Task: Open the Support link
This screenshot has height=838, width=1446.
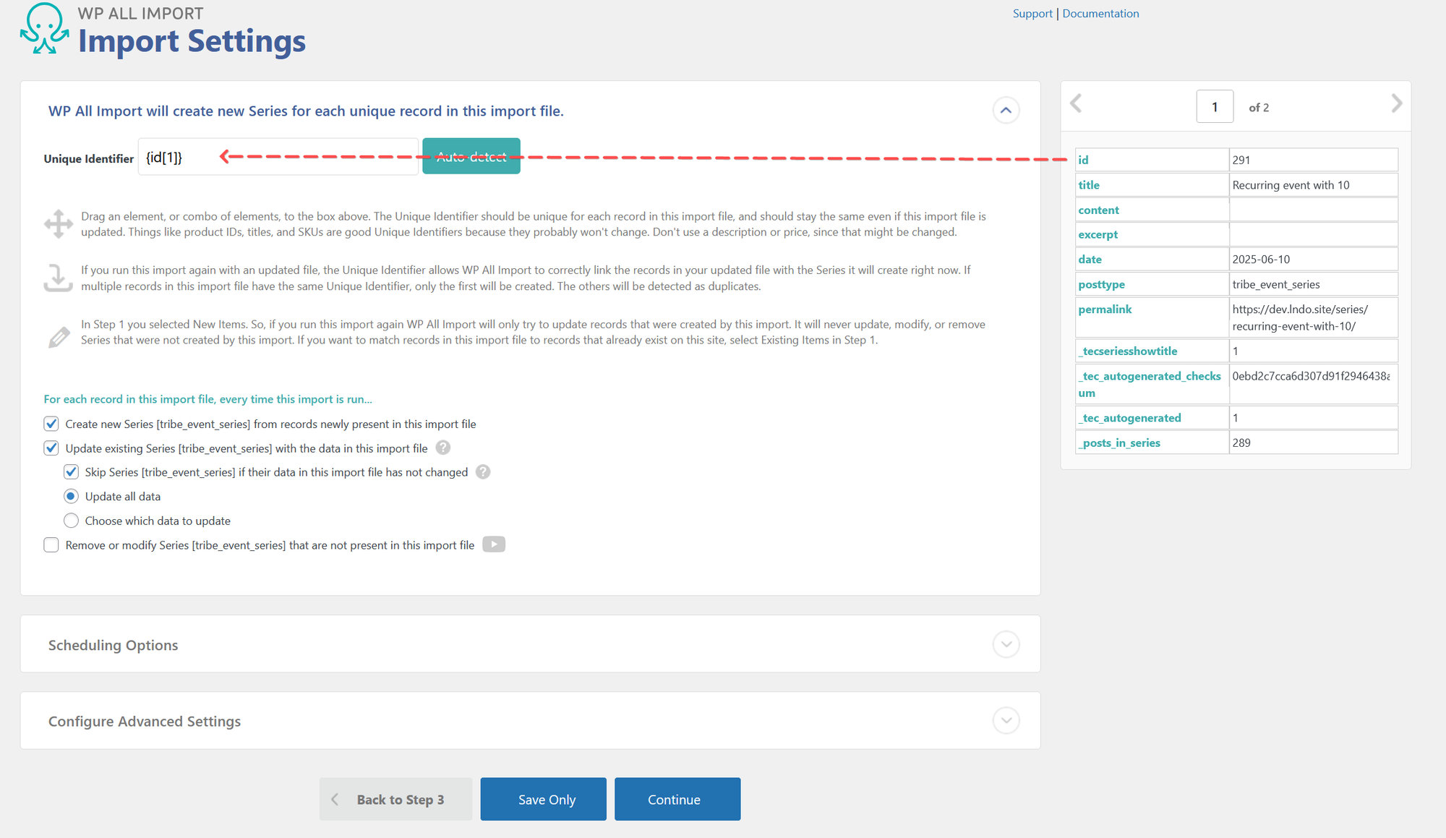Action: (x=1032, y=14)
